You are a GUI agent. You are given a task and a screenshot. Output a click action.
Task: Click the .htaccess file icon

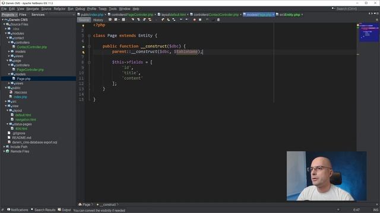[11, 92]
